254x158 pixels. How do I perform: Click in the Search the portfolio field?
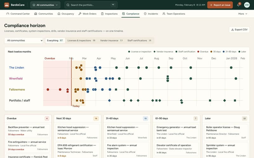(91, 5)
